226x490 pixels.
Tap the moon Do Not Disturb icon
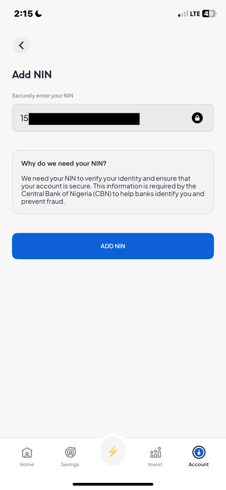[x=39, y=14]
